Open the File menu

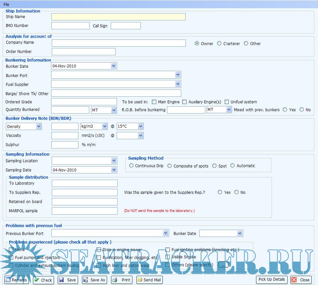point(6,4)
